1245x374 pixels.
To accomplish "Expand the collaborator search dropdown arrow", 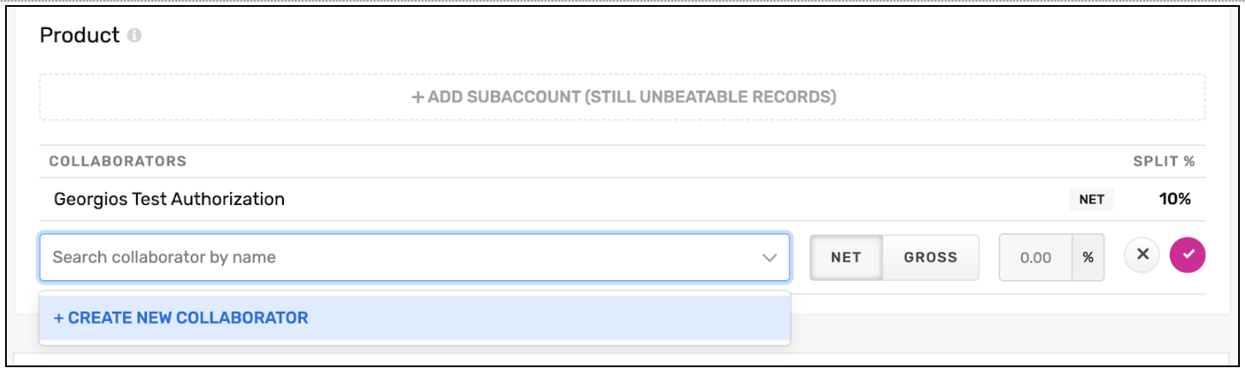I will point(770,257).
